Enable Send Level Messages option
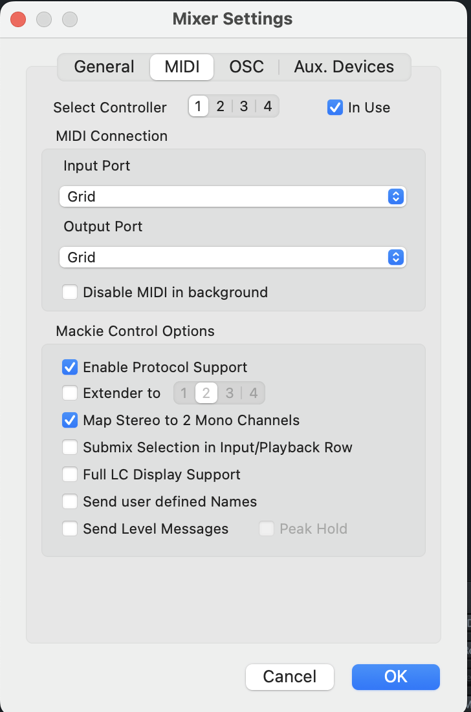 point(70,529)
